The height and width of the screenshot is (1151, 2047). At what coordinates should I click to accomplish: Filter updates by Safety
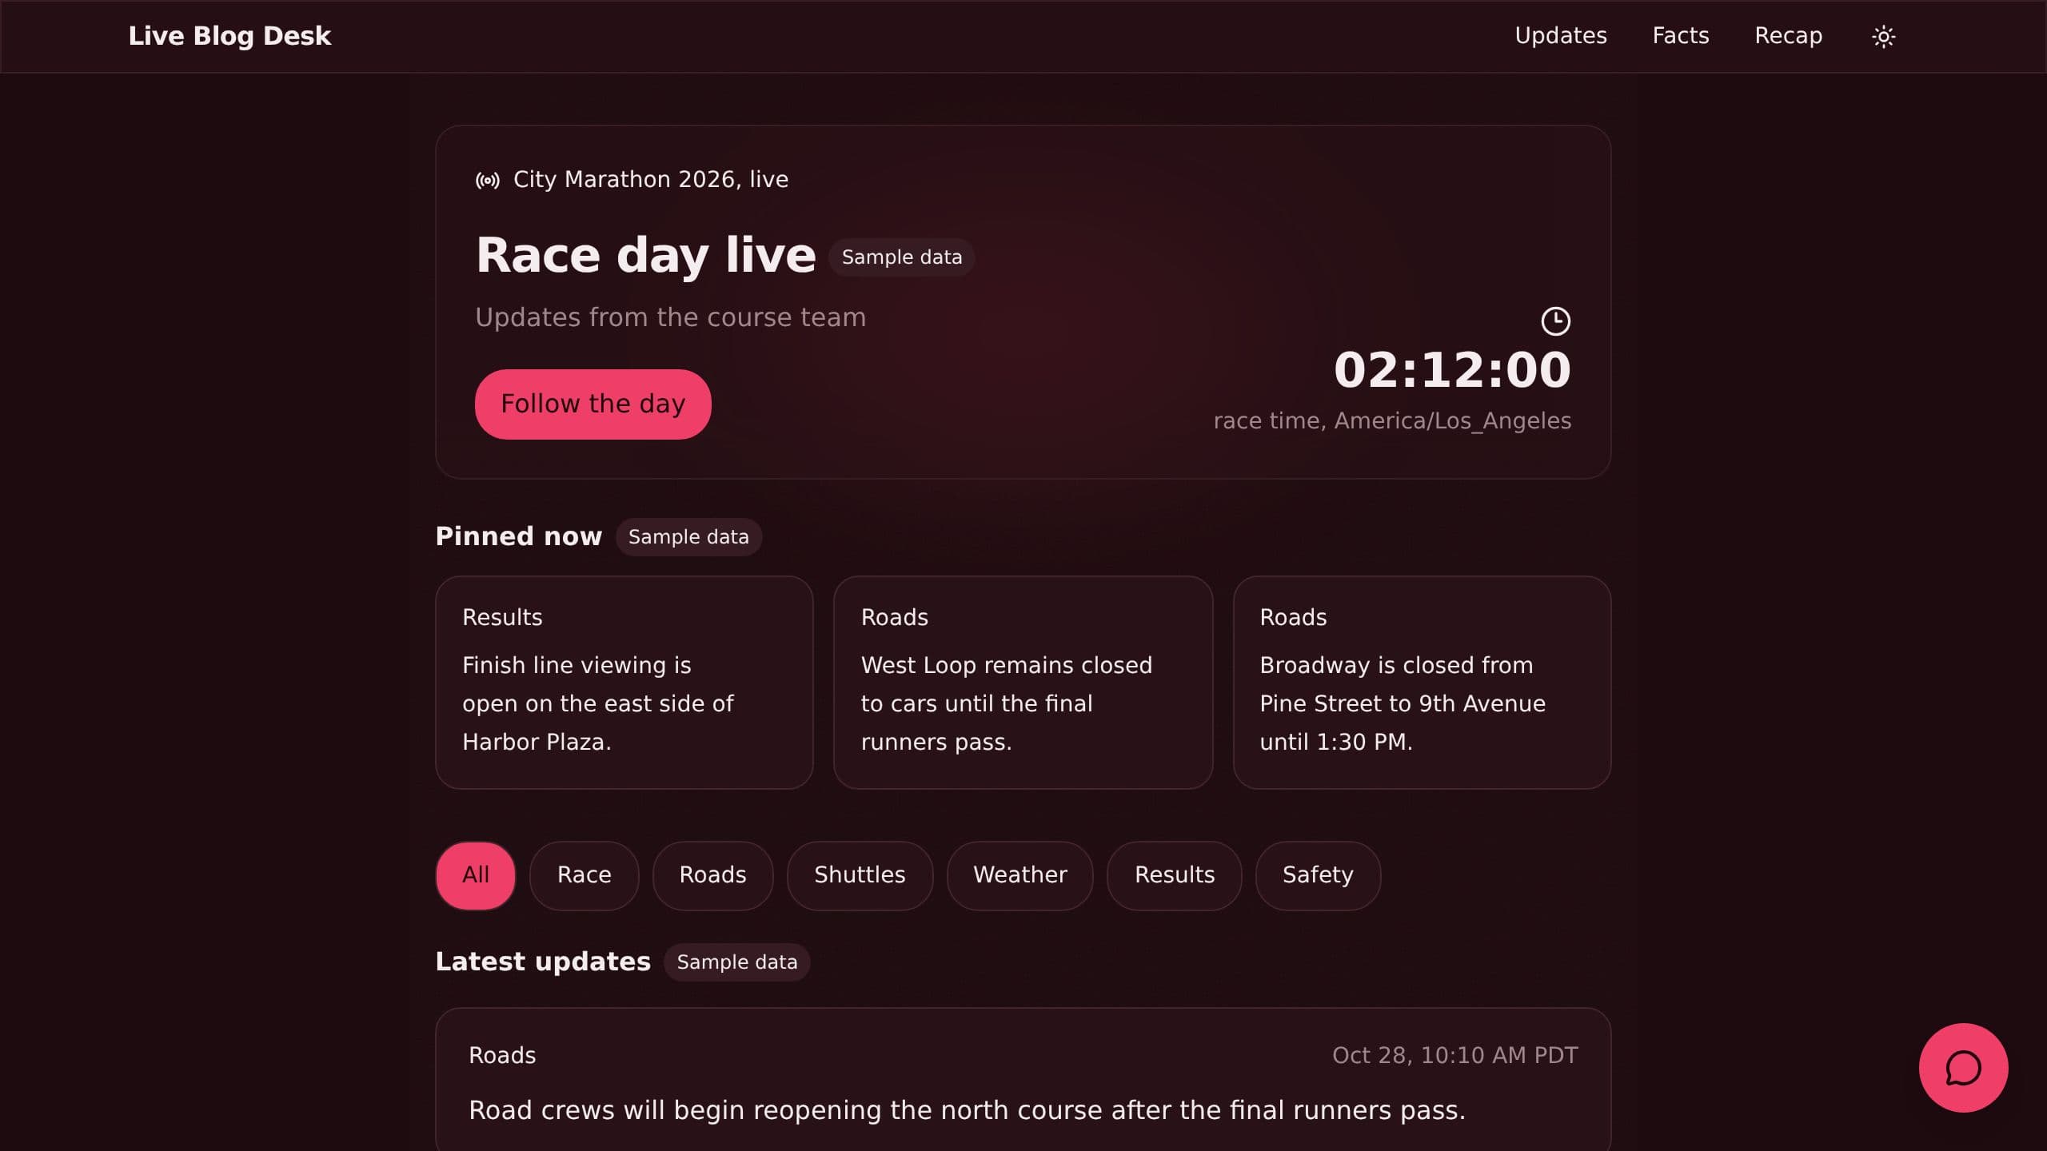[1318, 875]
